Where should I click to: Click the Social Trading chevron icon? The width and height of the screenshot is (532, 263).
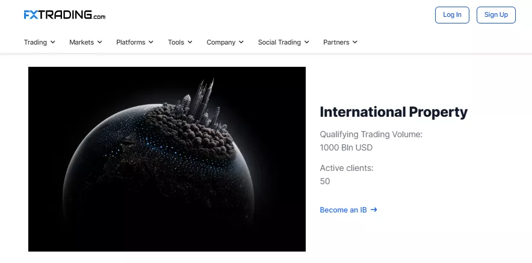[307, 42]
